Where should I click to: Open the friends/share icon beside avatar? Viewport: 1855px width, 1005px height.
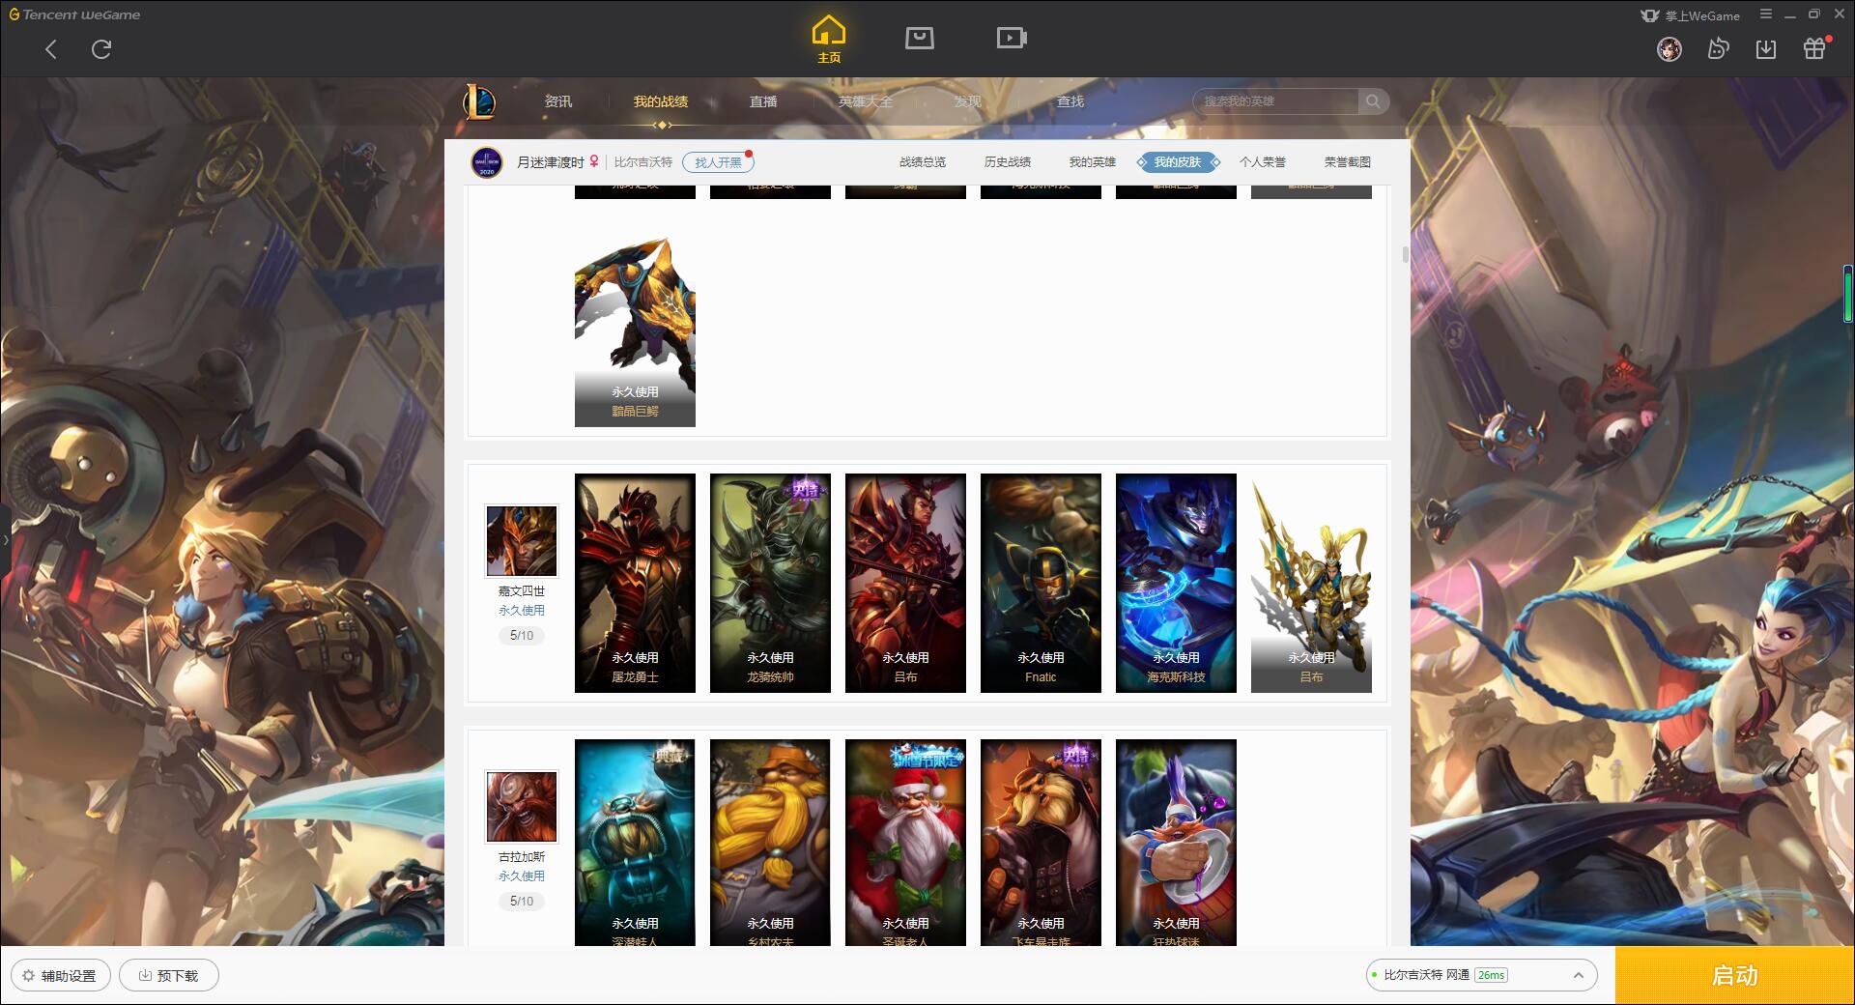(x=1718, y=48)
